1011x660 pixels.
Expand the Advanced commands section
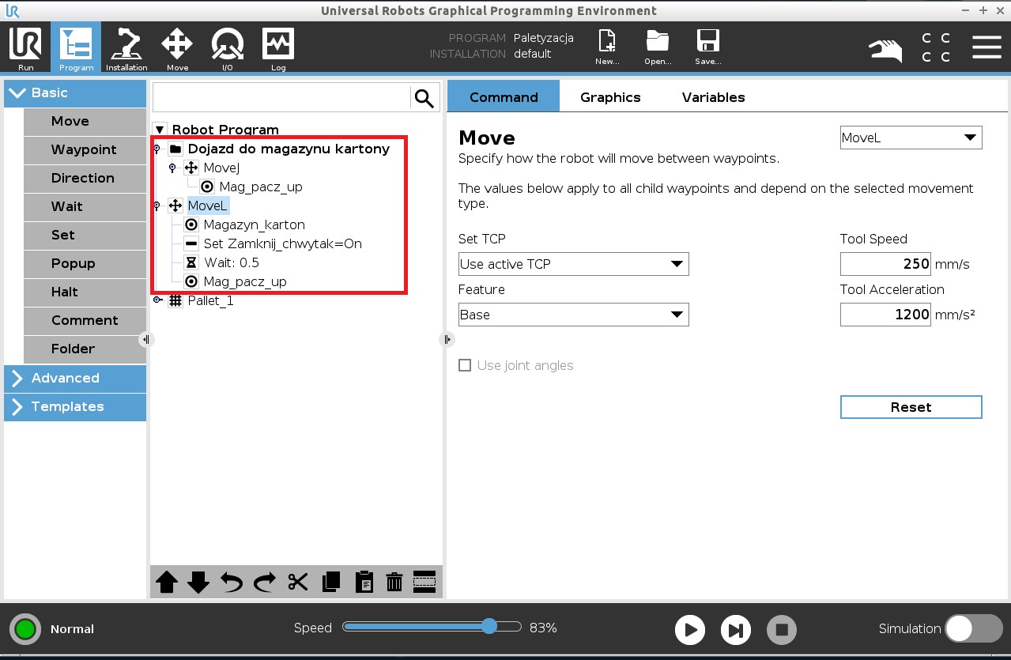(75, 378)
